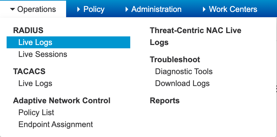This screenshot has width=277, height=137.
Task: Collapse the Operations menu using its down arrow
Action: (13, 9)
